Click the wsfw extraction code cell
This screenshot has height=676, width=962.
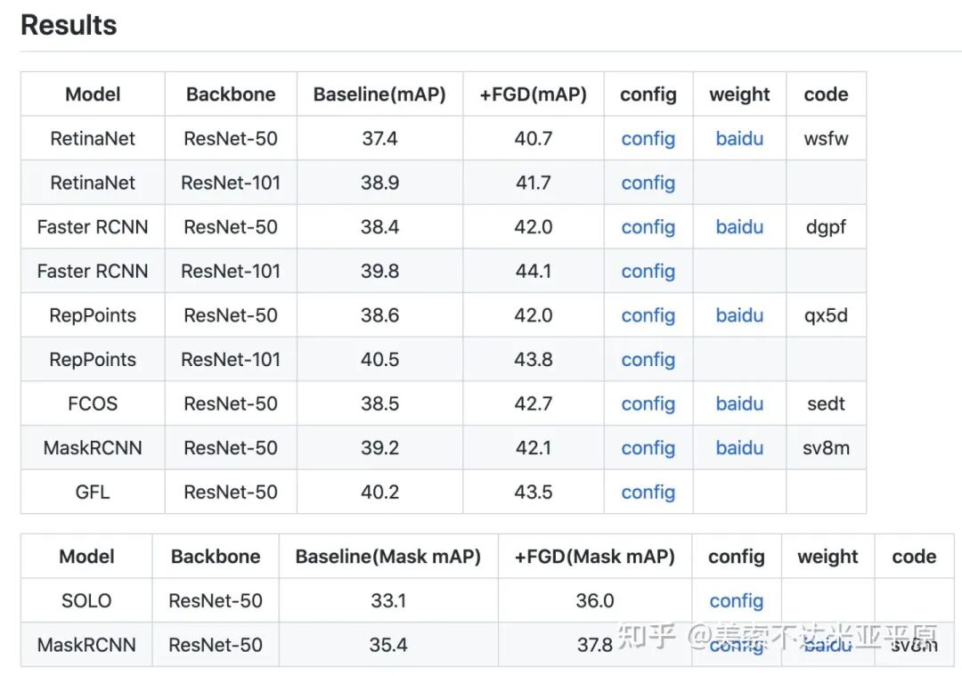click(x=826, y=139)
